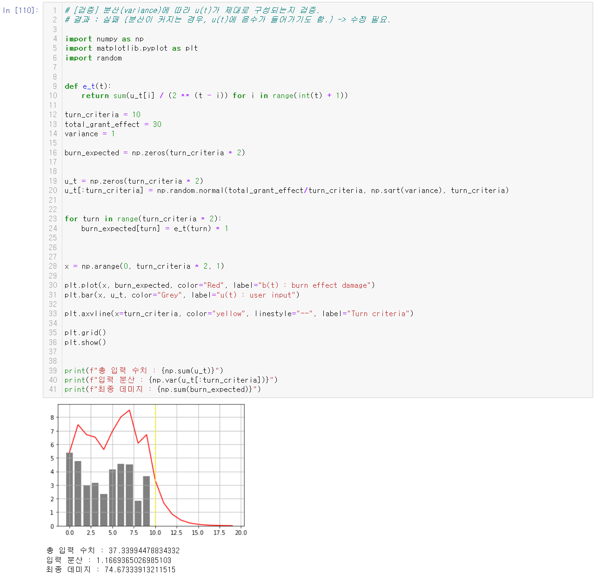The image size is (595, 576).
Task: Click the 'def e_t(t):' line
Action: tap(88, 86)
